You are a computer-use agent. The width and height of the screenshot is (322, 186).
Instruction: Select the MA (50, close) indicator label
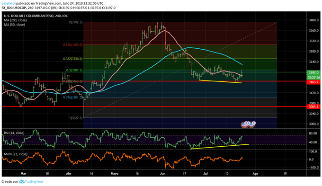click(x=14, y=25)
